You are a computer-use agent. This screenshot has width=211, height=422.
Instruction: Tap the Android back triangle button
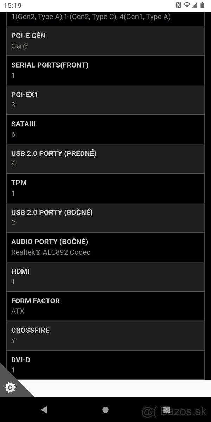click(x=44, y=409)
